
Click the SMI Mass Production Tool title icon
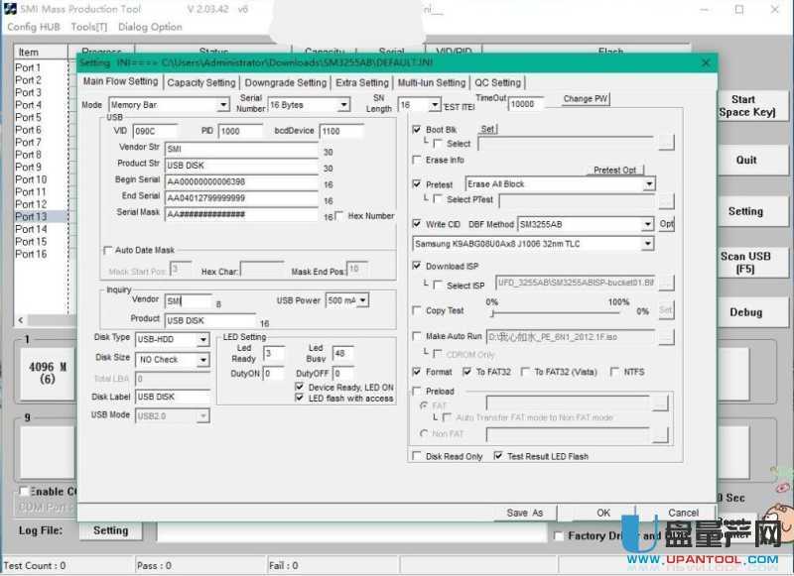[x=10, y=9]
